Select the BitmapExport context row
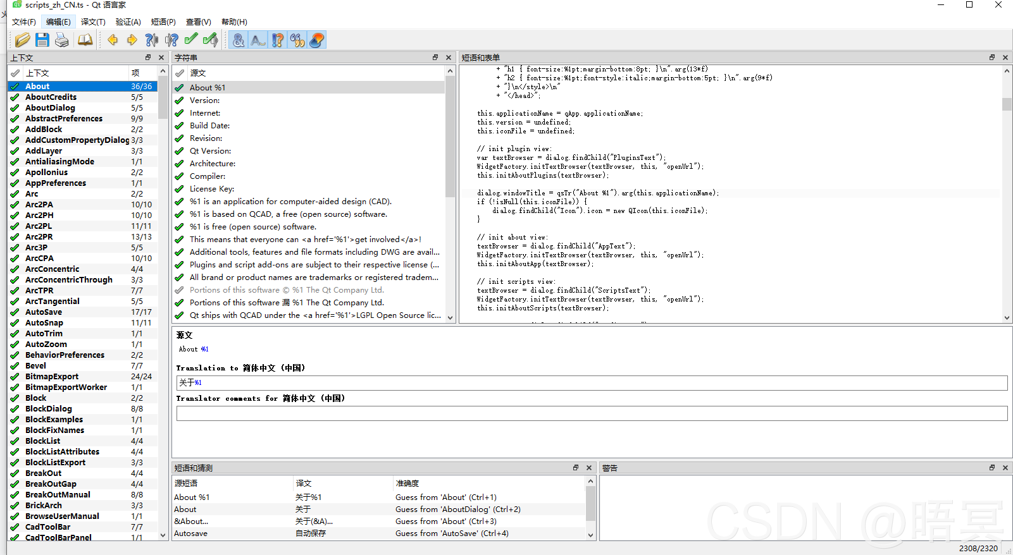 pos(82,376)
